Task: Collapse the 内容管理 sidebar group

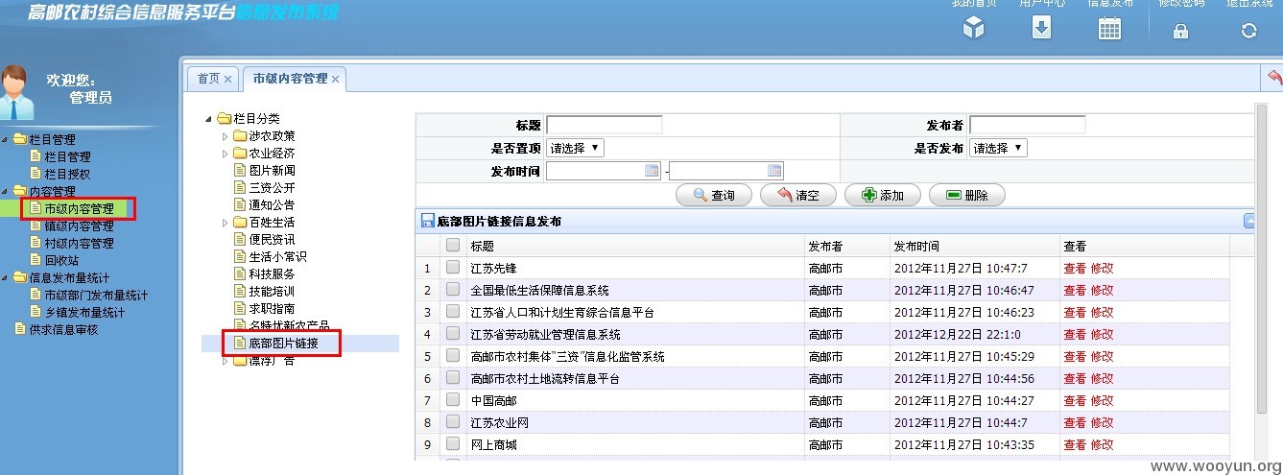Action: click(6, 192)
